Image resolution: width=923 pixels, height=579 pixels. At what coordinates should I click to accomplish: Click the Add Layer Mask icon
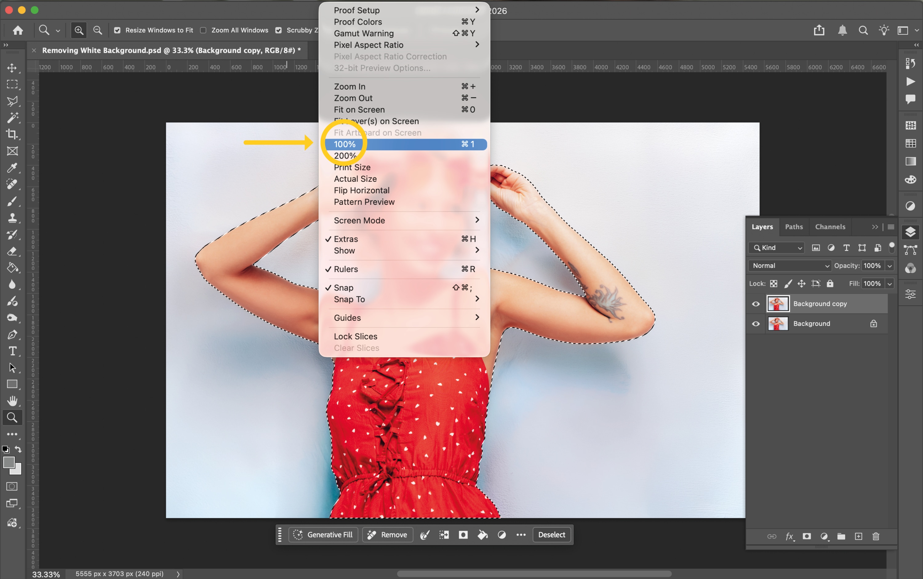[807, 537]
